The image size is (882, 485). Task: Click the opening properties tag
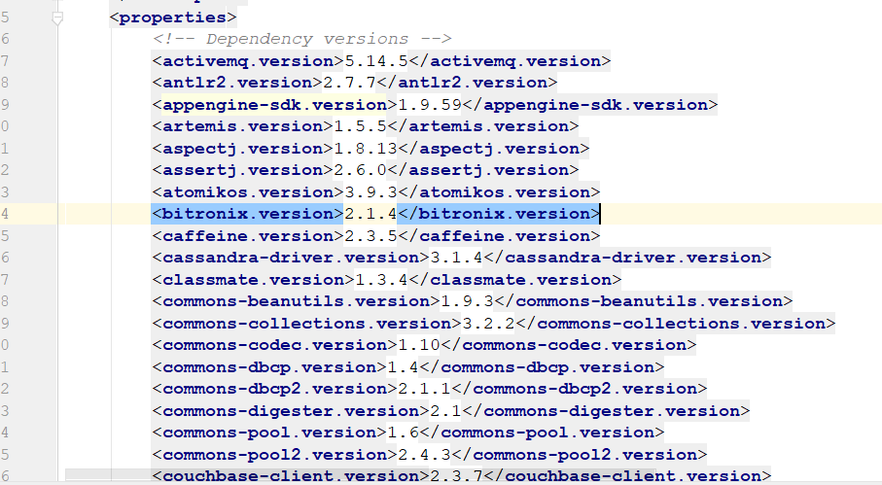(173, 17)
